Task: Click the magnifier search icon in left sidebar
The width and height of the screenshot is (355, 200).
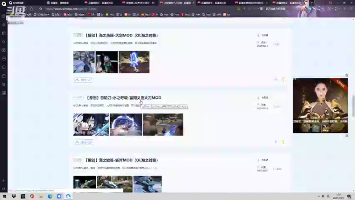Action: point(4,42)
